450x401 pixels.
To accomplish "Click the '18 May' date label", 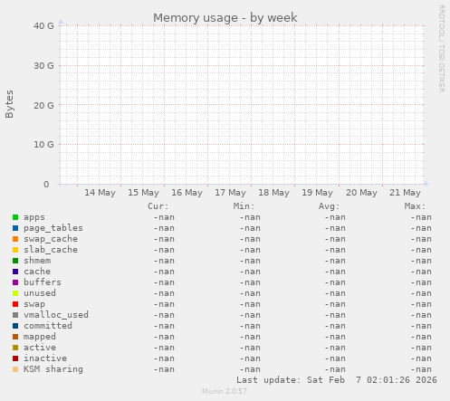I will pyautogui.click(x=273, y=193).
